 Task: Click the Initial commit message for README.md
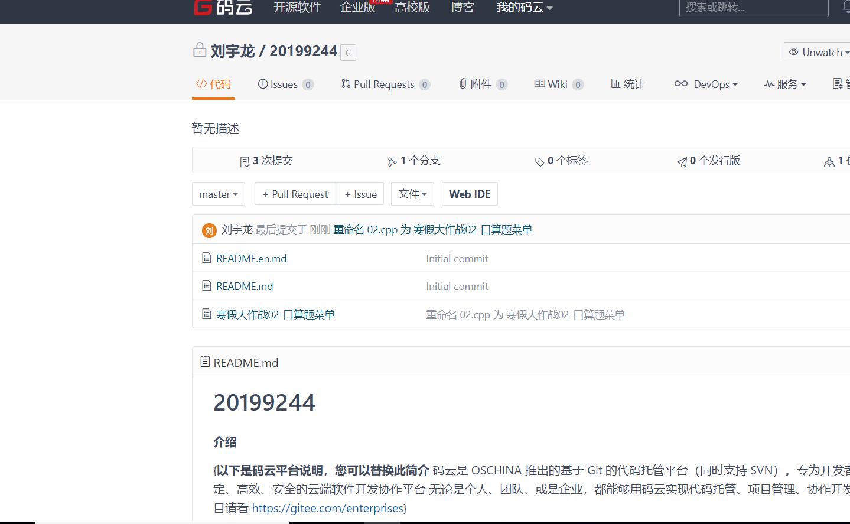457,286
